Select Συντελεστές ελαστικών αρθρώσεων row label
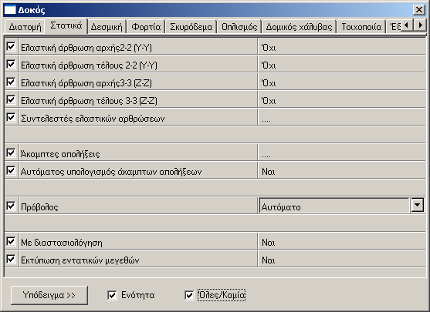This screenshot has height=312, width=430. tap(93, 119)
